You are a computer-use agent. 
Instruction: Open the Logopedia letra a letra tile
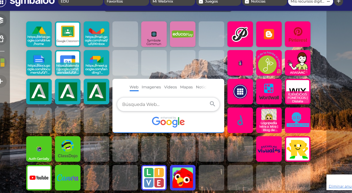click(x=269, y=120)
